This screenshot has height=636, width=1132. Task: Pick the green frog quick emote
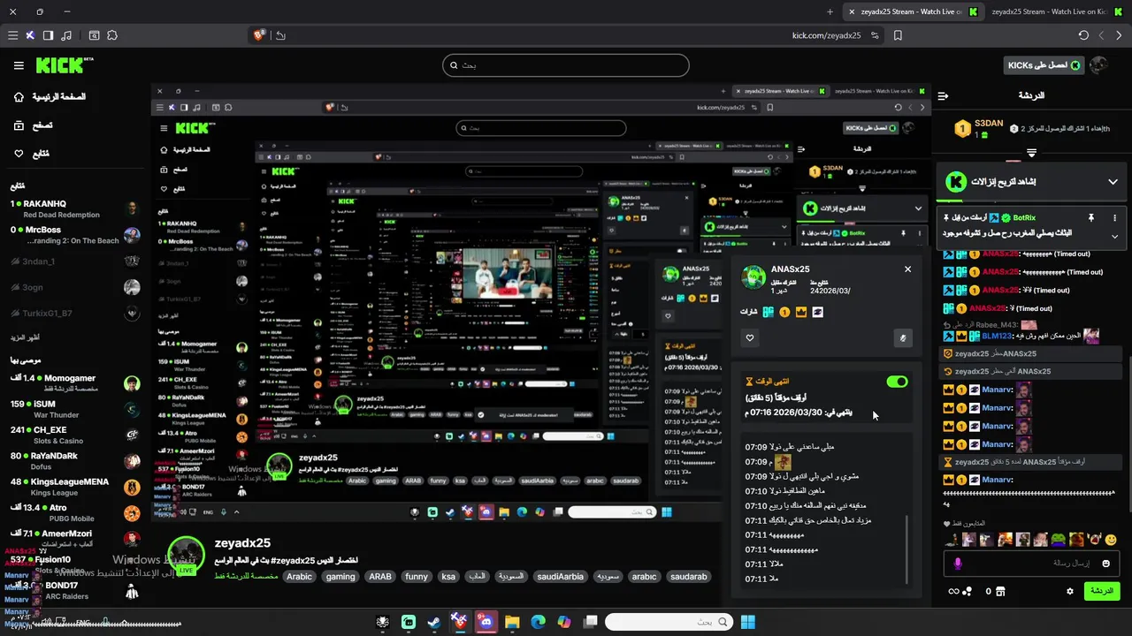[1058, 539]
